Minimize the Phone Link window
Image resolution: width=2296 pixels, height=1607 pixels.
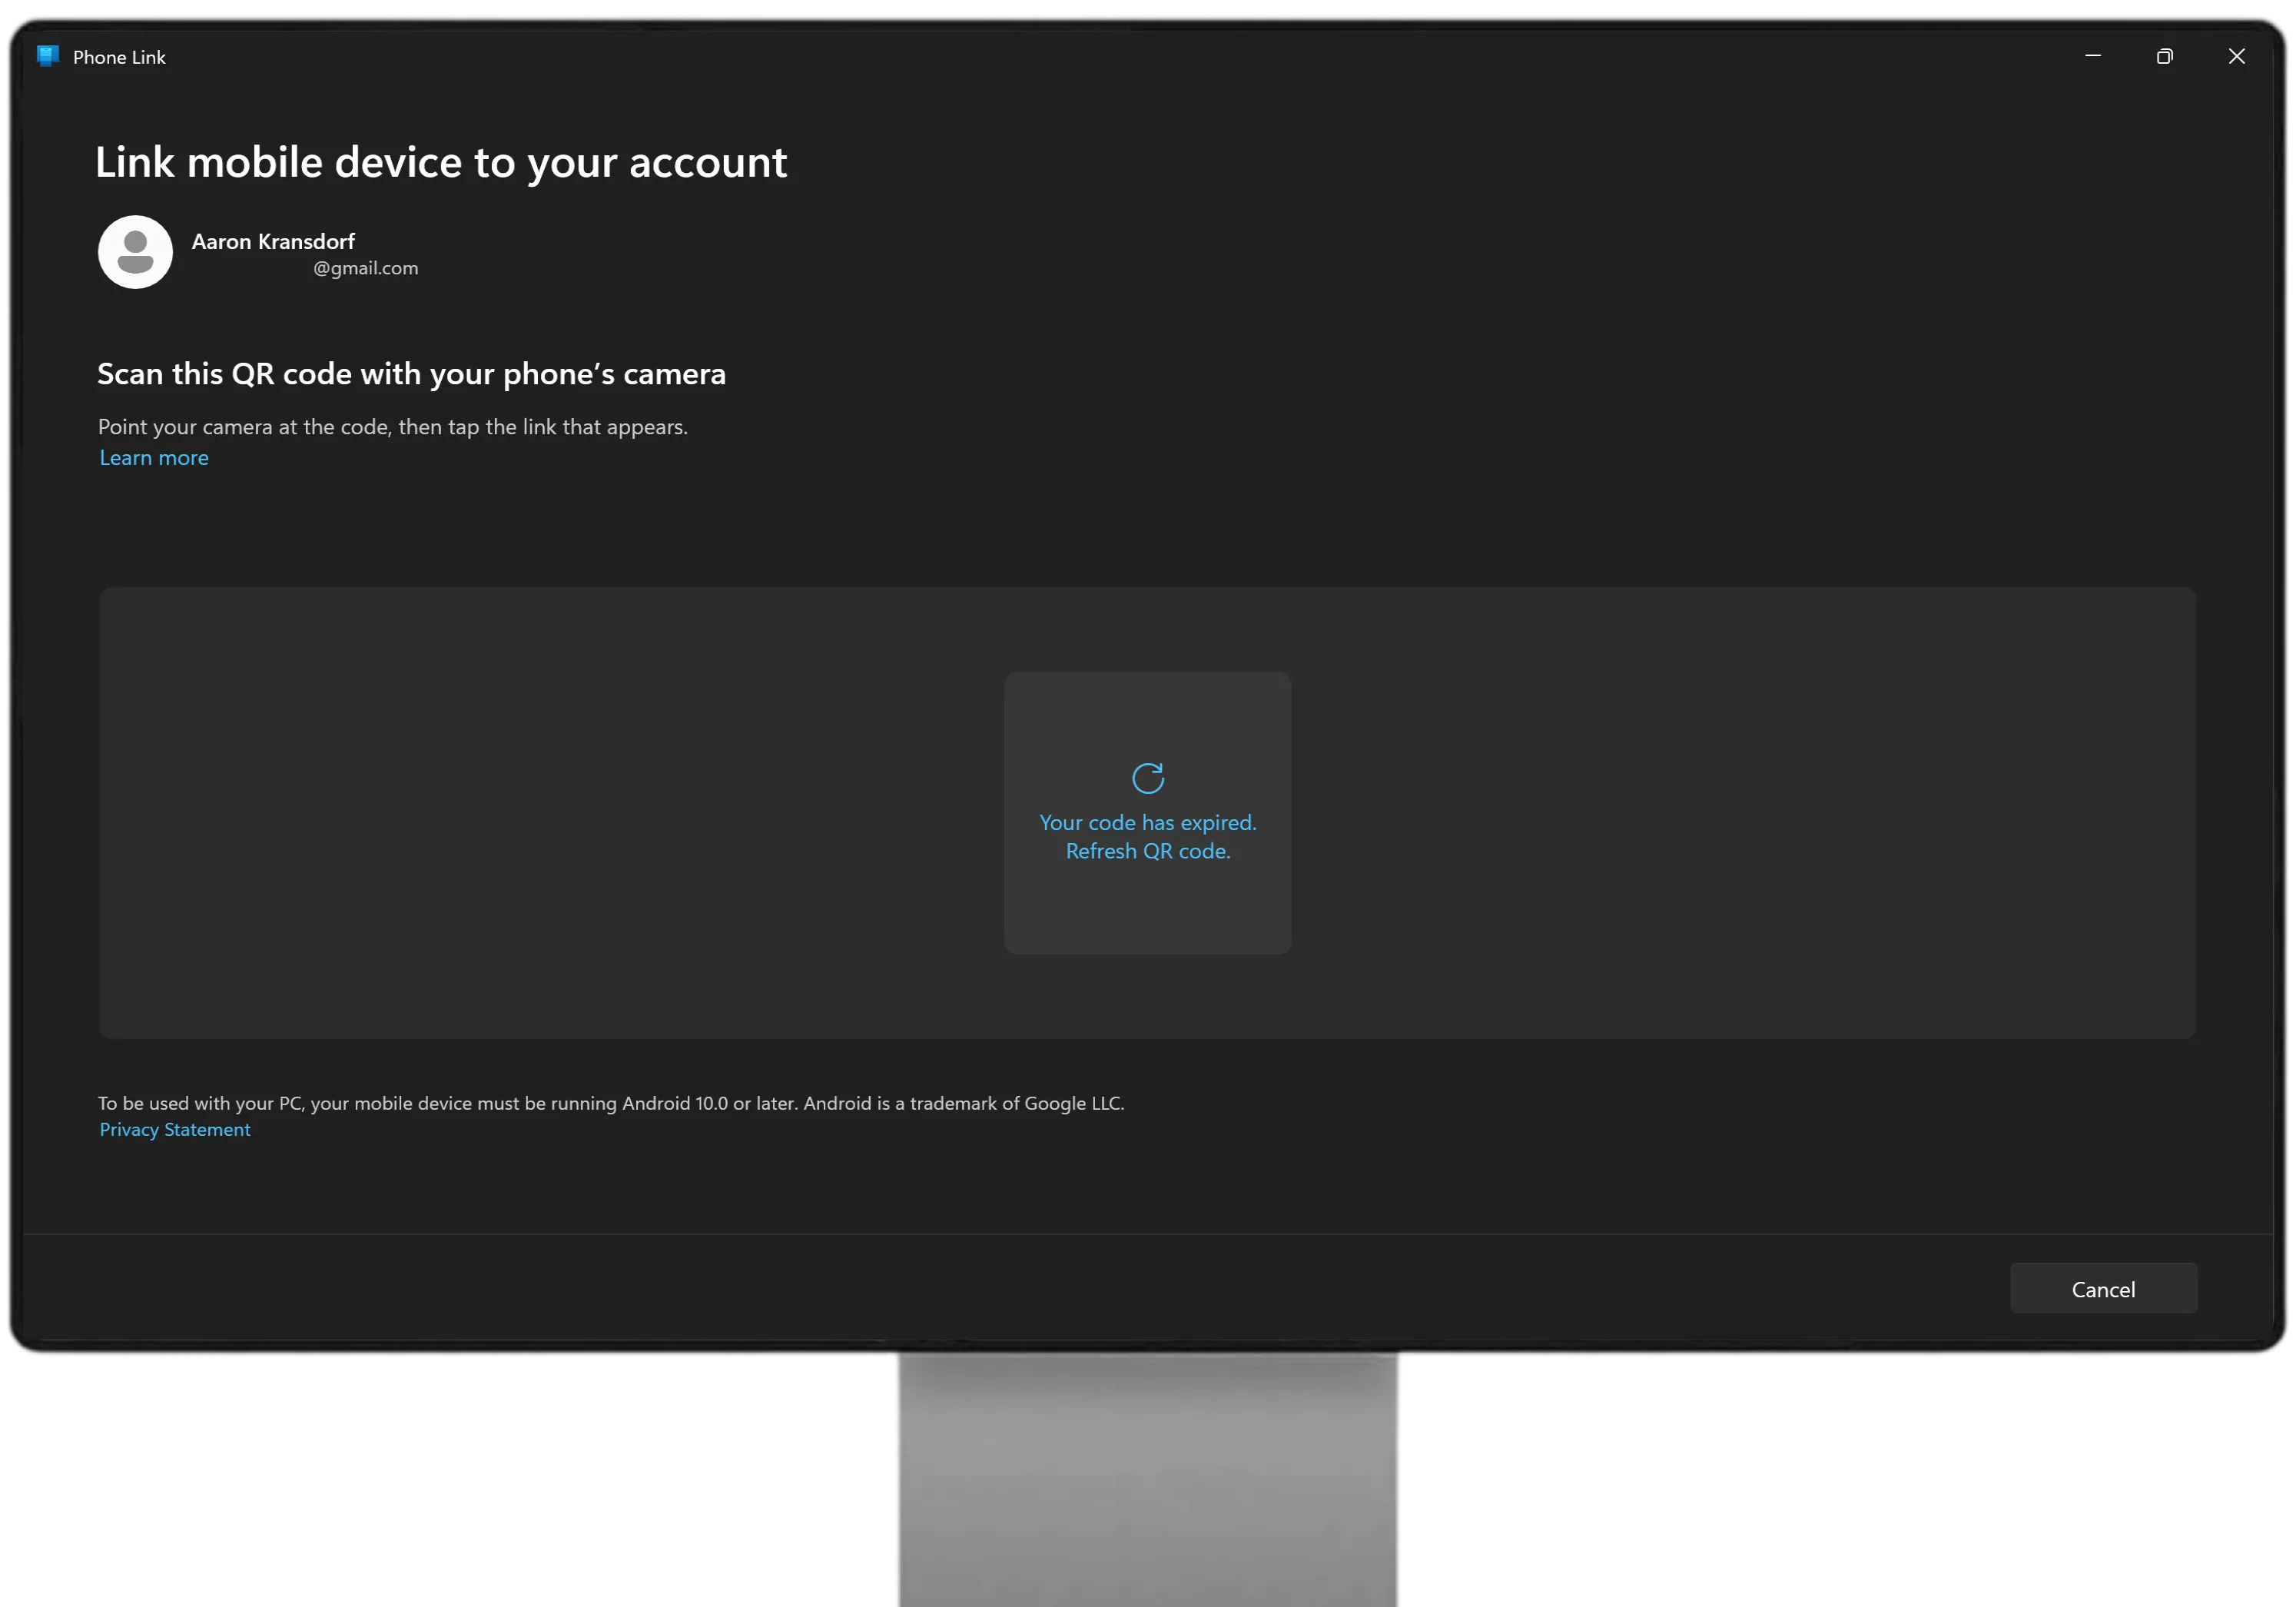click(2092, 56)
